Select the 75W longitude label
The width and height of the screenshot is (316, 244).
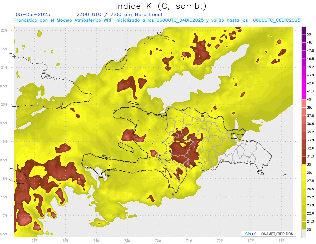pos(66,240)
